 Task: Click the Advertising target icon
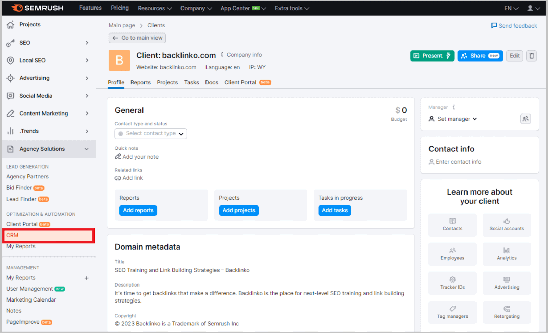pos(11,78)
